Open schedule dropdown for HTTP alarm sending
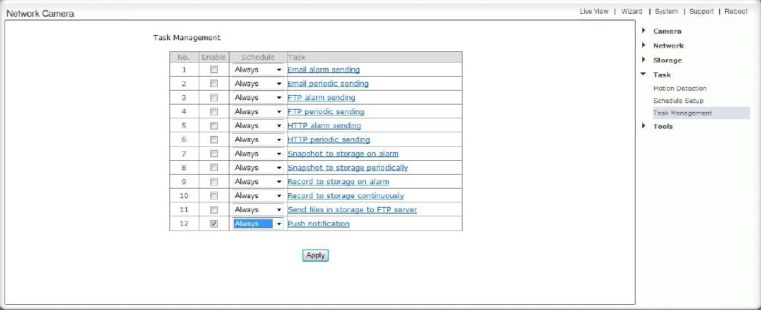This screenshot has height=310, width=761. point(258,126)
